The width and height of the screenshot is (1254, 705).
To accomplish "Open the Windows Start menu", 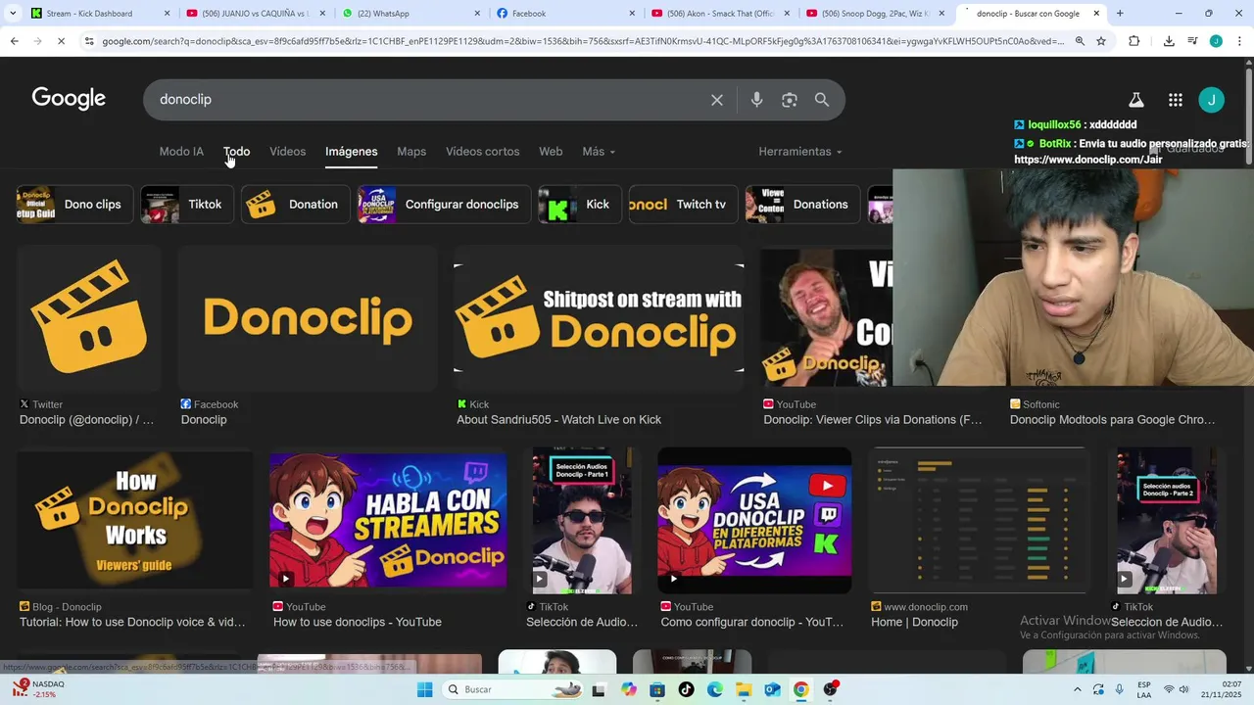I will [x=424, y=689].
